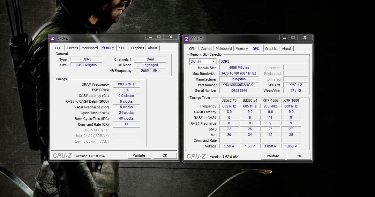375x197 pixels.
Task: Click Validate in the right CPU-Z window
Action: (273, 156)
